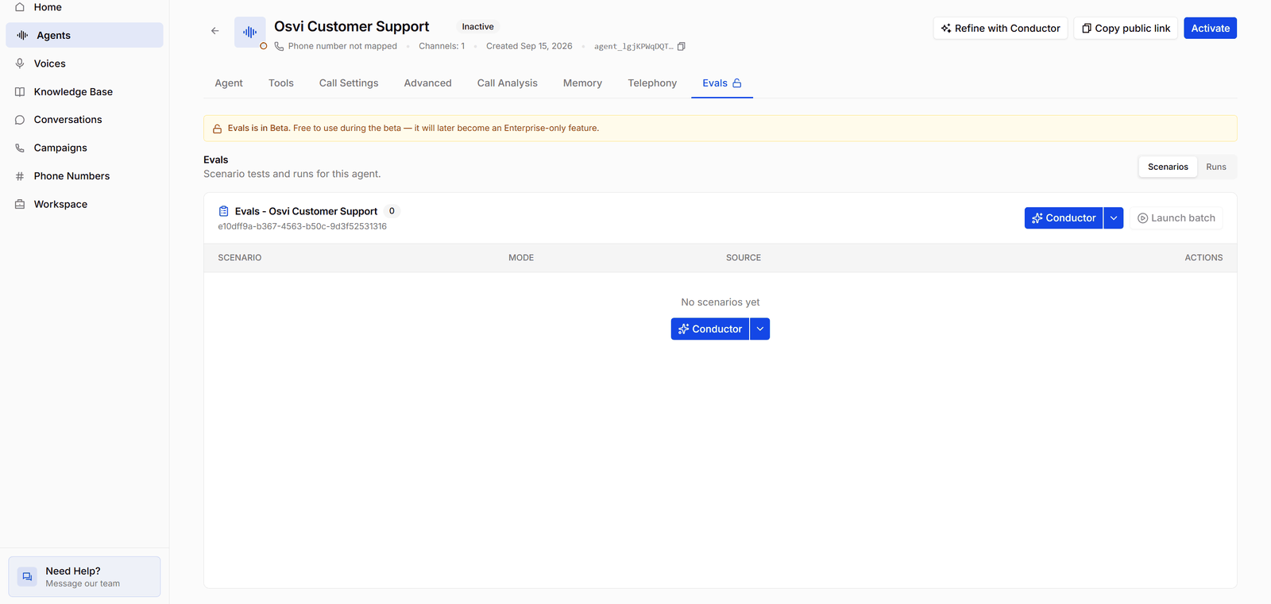Click the MODE column header

[x=521, y=258]
